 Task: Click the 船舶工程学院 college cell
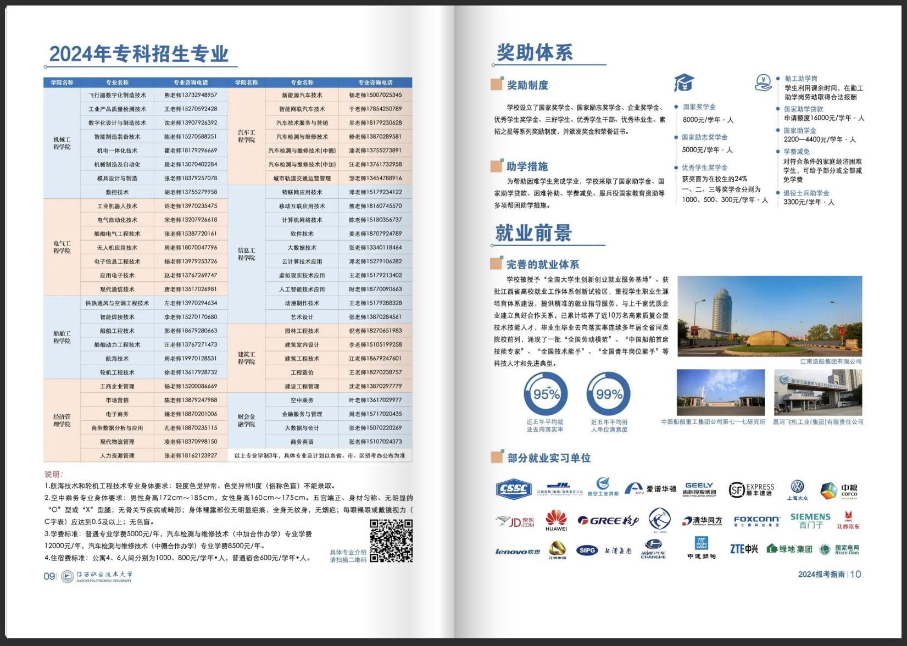pos(62,337)
